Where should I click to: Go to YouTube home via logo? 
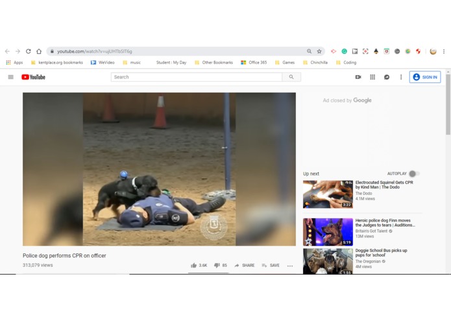click(33, 77)
